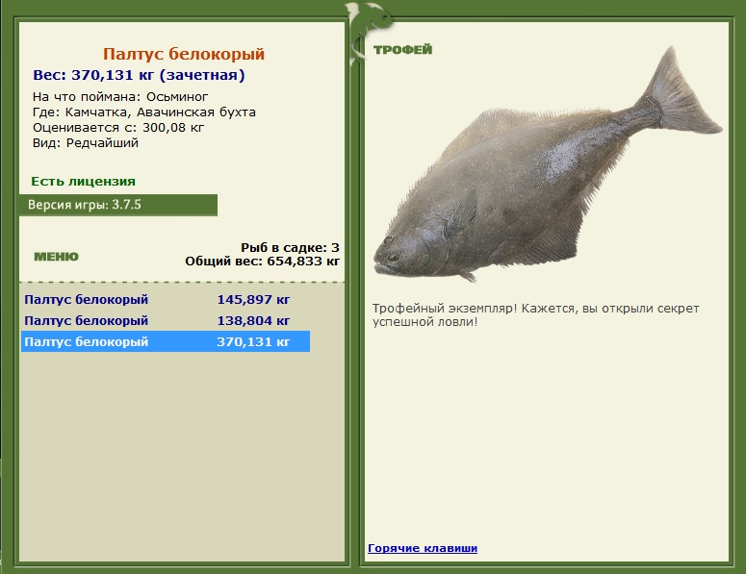
Task: Open the МЕНЮ menu
Action: point(56,257)
